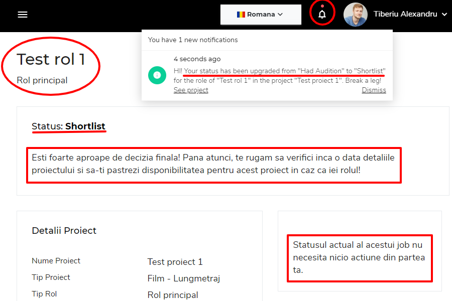The height and width of the screenshot is (301, 452).
Task: Click the "You have 1 new notifications" header
Action: 193,40
